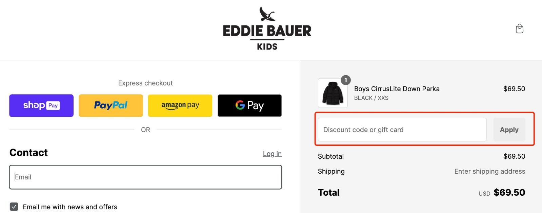Click 'Enter shipping address' next to Shipping

coord(489,171)
